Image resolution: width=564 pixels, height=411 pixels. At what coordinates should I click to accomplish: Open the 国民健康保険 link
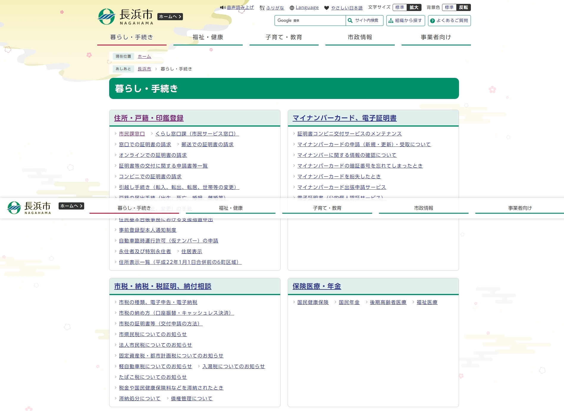pos(313,302)
